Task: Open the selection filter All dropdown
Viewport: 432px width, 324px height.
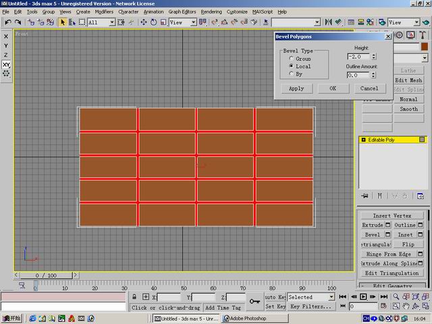Action: (101, 22)
